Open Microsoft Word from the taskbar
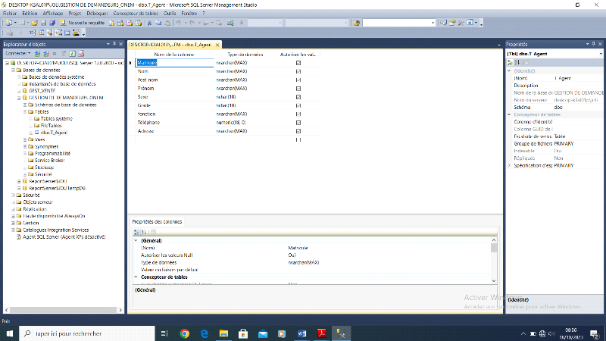 click(301, 333)
